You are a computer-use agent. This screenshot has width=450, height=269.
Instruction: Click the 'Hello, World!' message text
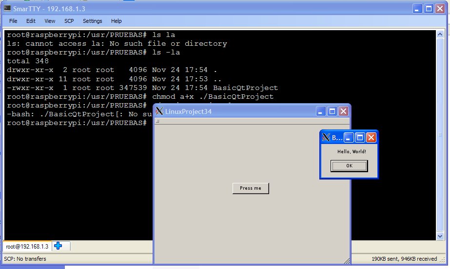point(352,152)
